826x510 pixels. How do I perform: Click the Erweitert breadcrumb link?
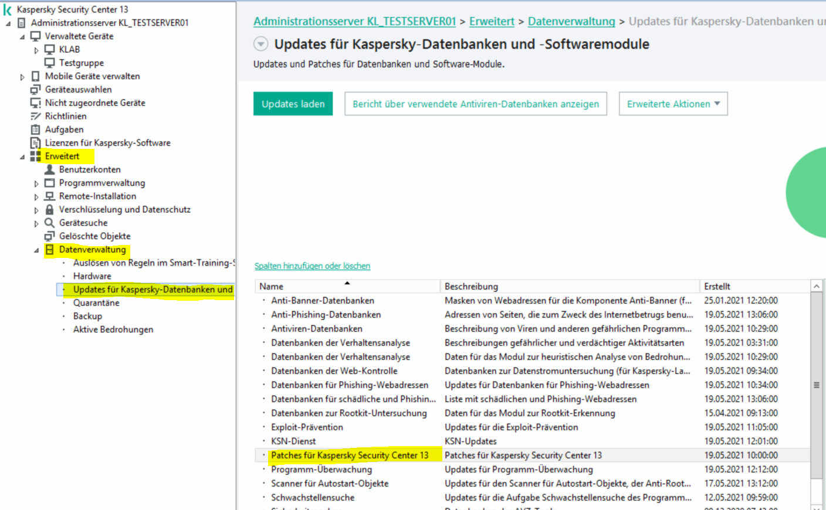[492, 22]
